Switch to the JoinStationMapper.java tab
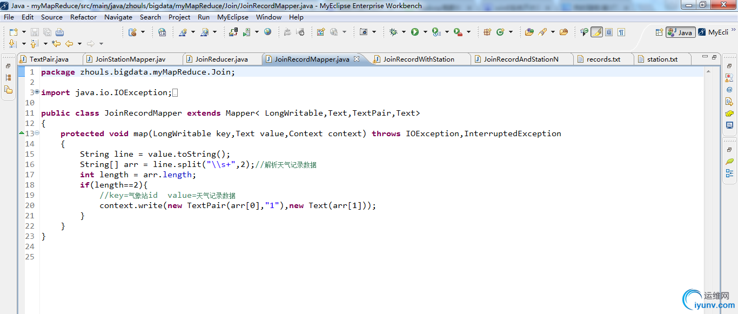 (x=130, y=59)
